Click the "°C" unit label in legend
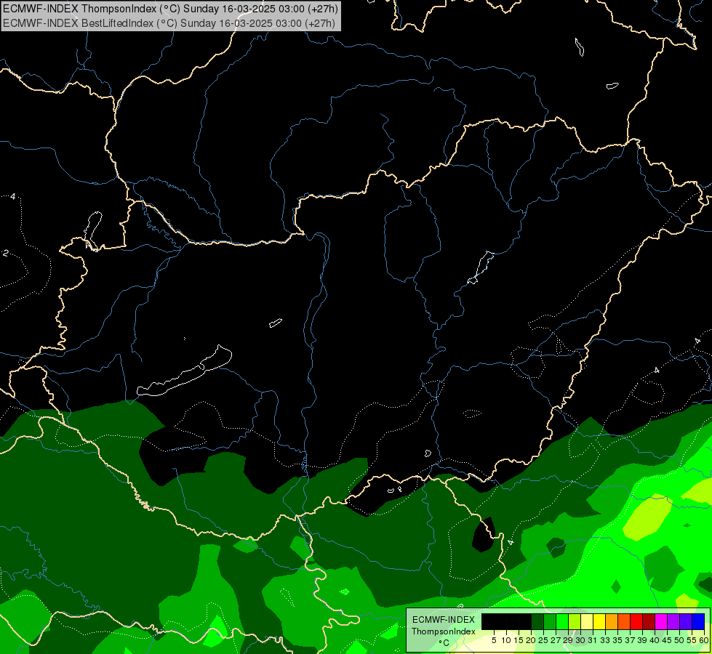The width and height of the screenshot is (712, 654). [x=444, y=643]
